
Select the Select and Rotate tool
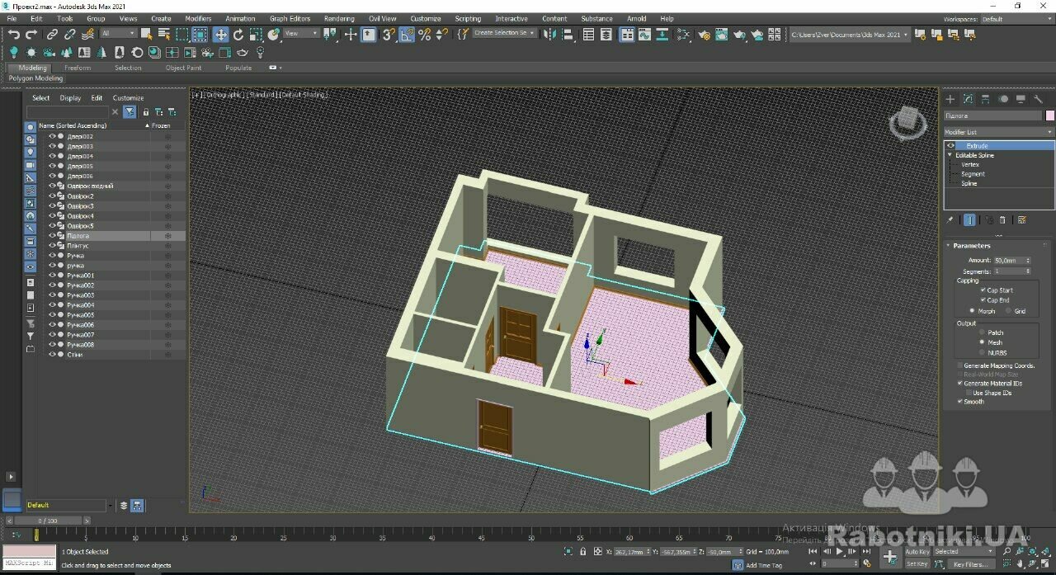238,35
